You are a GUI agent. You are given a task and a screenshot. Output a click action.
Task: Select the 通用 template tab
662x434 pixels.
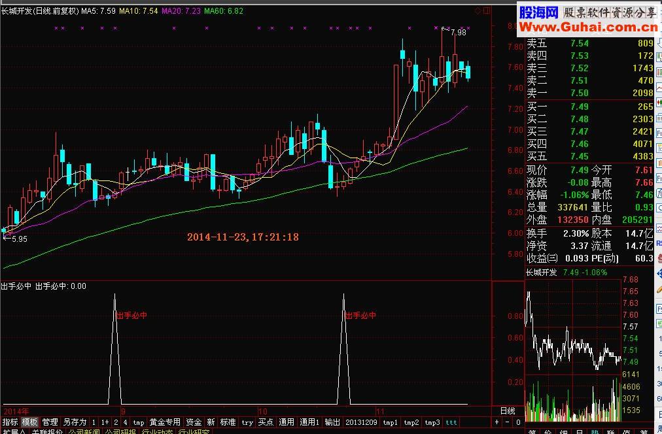coord(287,422)
